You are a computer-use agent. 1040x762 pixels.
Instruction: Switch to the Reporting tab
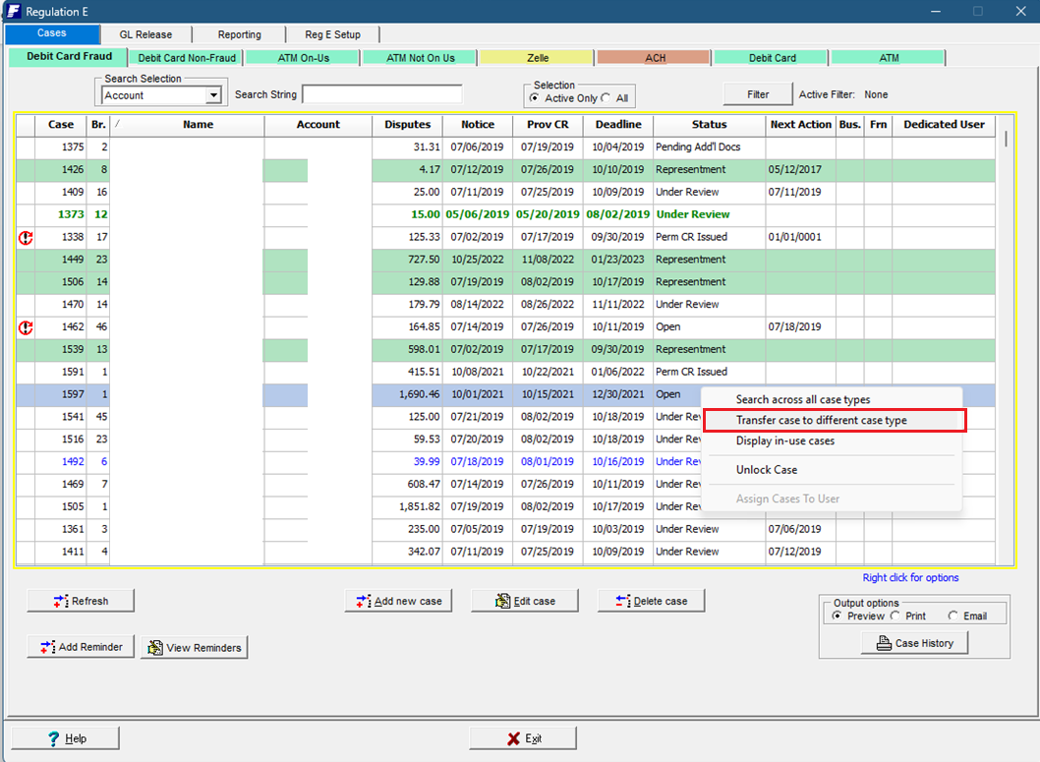click(x=240, y=34)
